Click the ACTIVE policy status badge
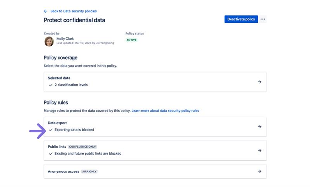The width and height of the screenshot is (310, 187). pyautogui.click(x=131, y=40)
